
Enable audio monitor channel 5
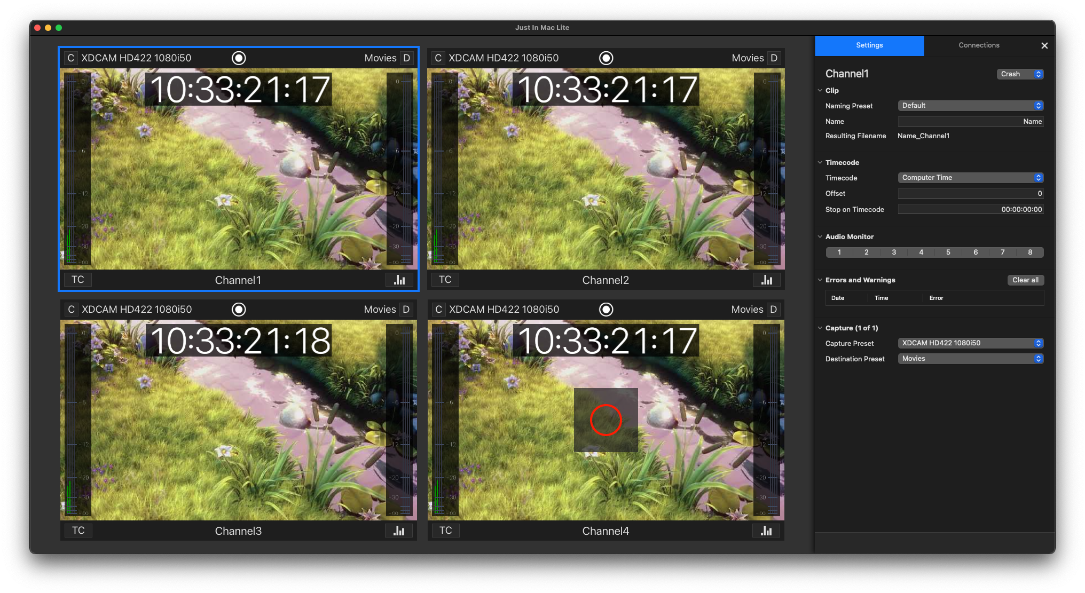pyautogui.click(x=948, y=252)
